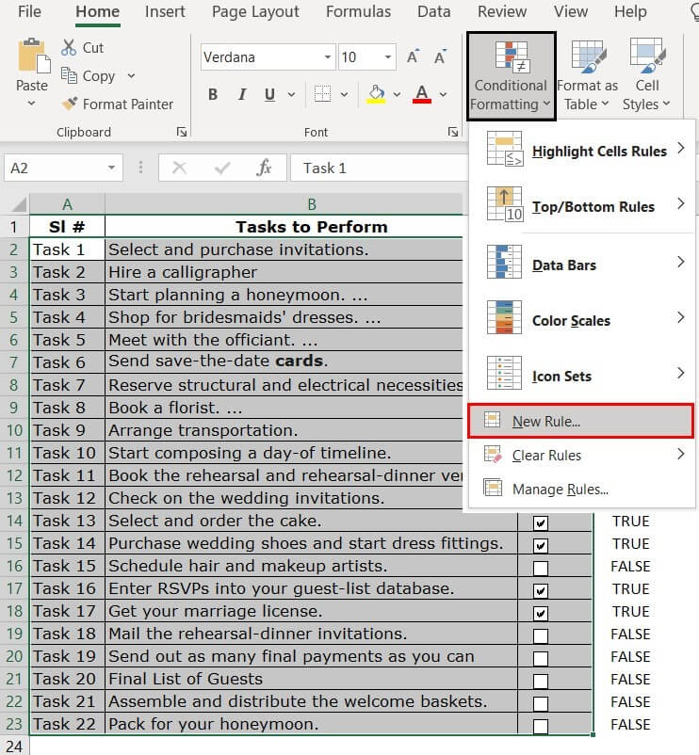Apply the red Font Color
The image size is (699, 755).
[x=421, y=94]
